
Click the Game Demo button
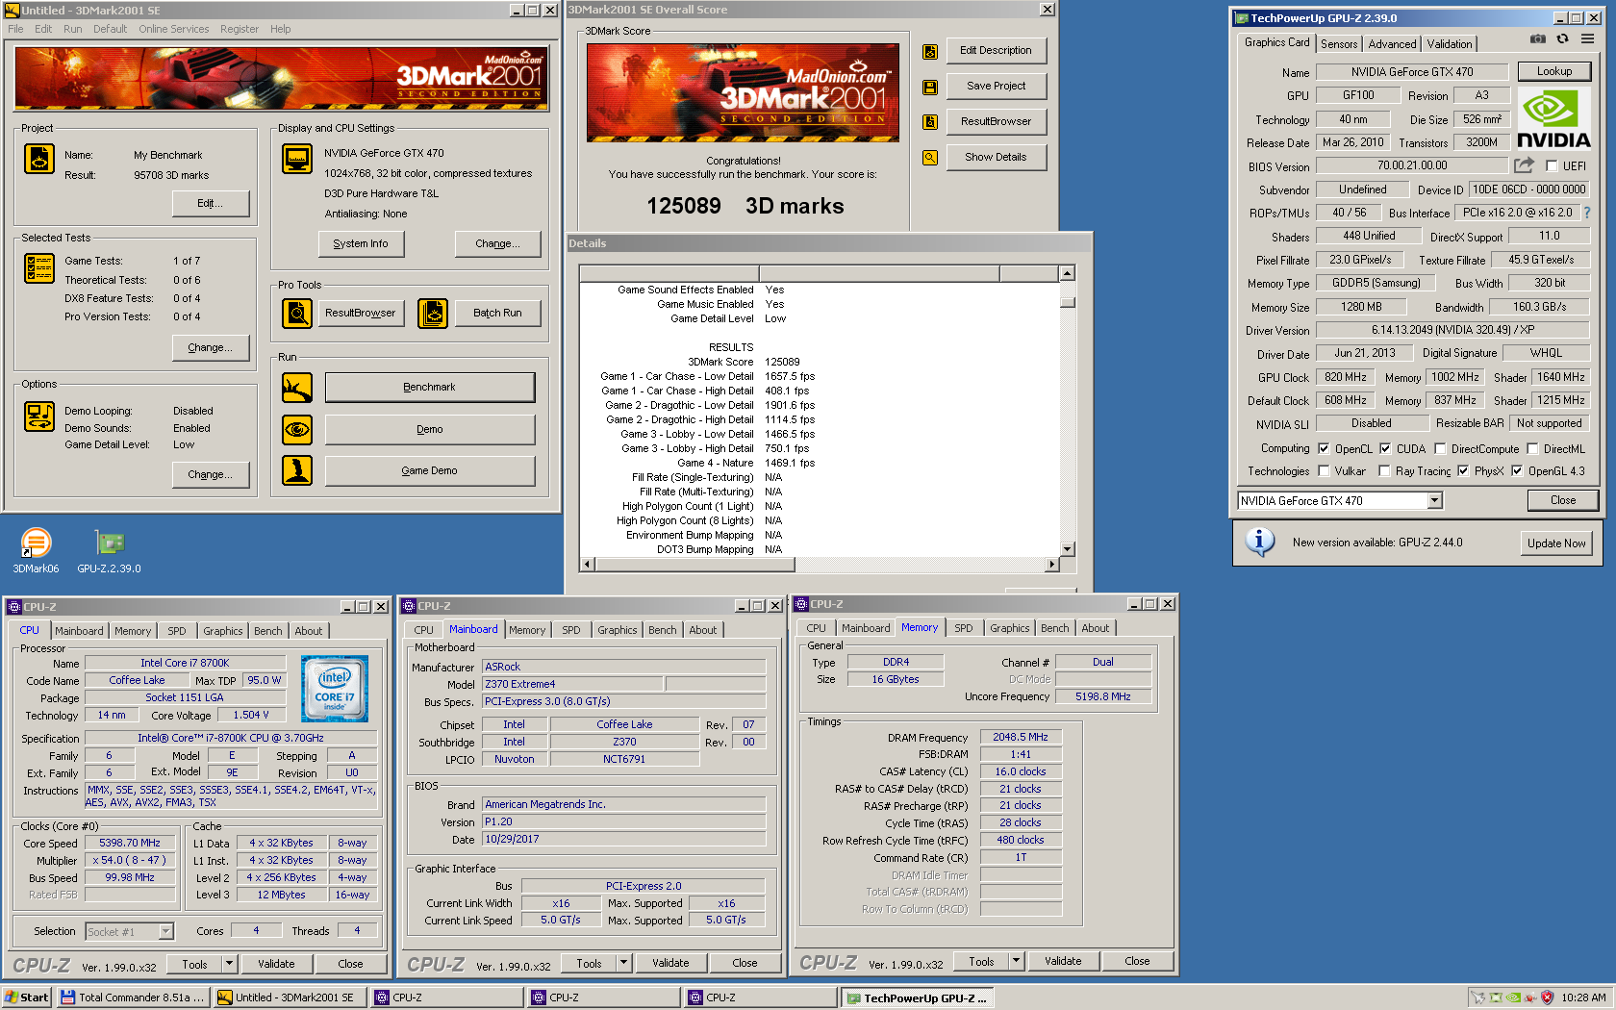pos(430,470)
